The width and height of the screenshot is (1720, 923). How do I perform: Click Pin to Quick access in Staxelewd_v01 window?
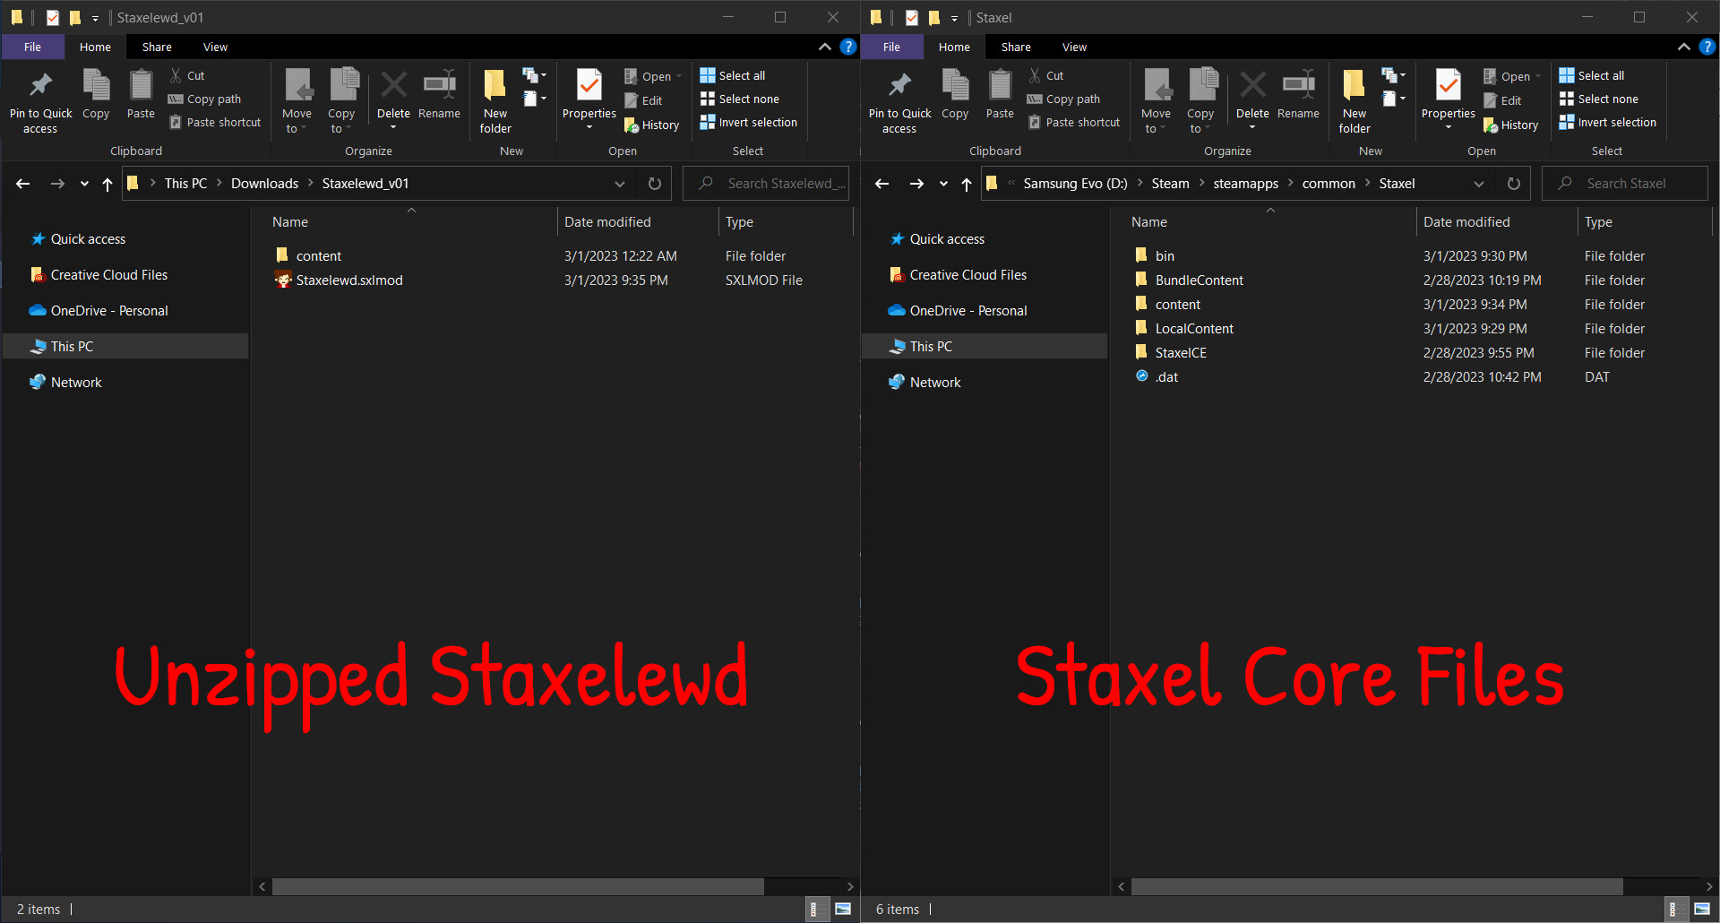pyautogui.click(x=40, y=102)
